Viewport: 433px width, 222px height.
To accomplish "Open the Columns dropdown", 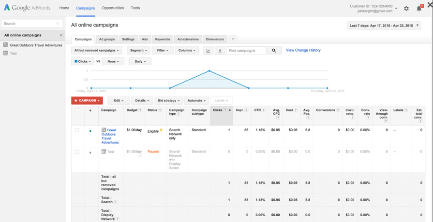I will pyautogui.click(x=187, y=51).
